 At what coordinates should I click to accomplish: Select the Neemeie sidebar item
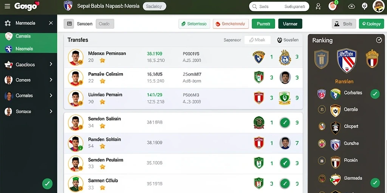[28, 49]
